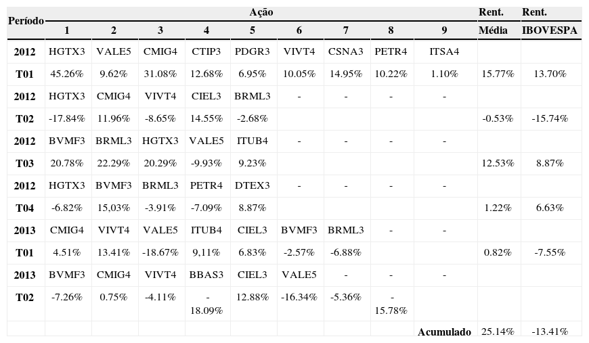Select the 25.14% accumulated average cell
This screenshot has height=343, width=589.
[498, 331]
